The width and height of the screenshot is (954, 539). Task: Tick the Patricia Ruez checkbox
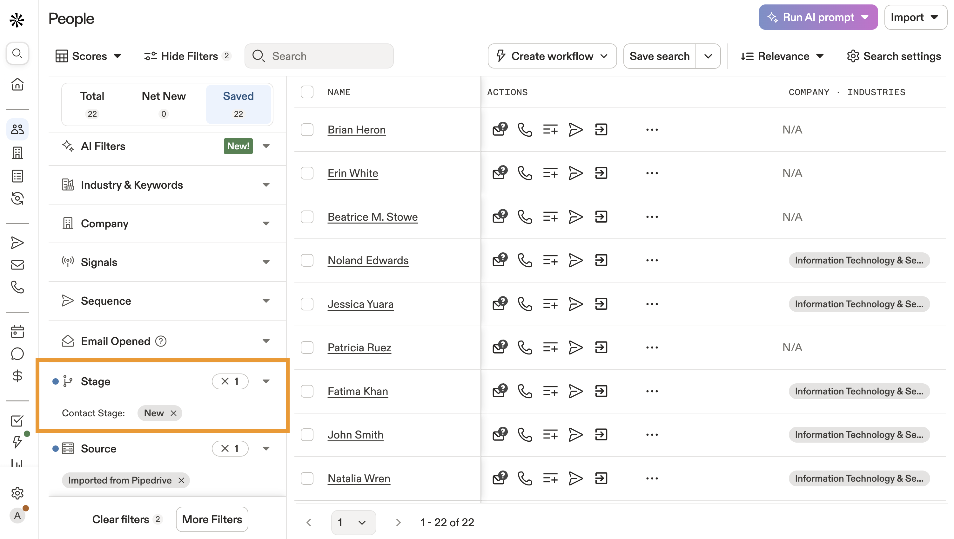pyautogui.click(x=307, y=347)
